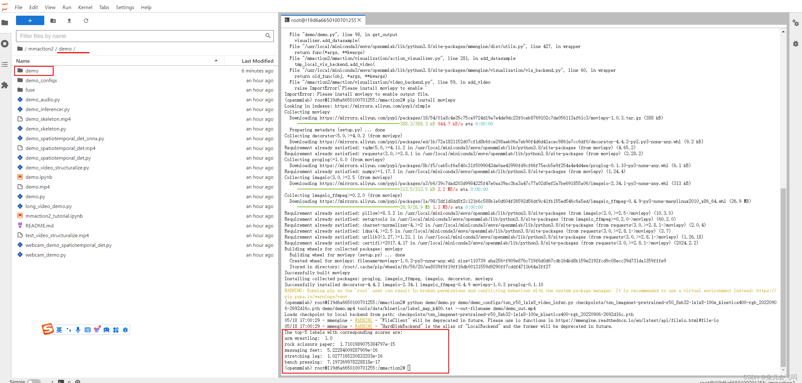Screen dimensions: 802x383
Task: Open the Settings menu
Action: (125, 7)
